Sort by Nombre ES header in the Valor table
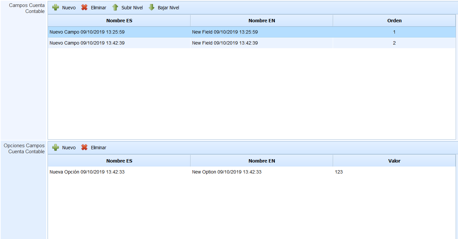Screen dimensions: 458x239 click(119, 161)
